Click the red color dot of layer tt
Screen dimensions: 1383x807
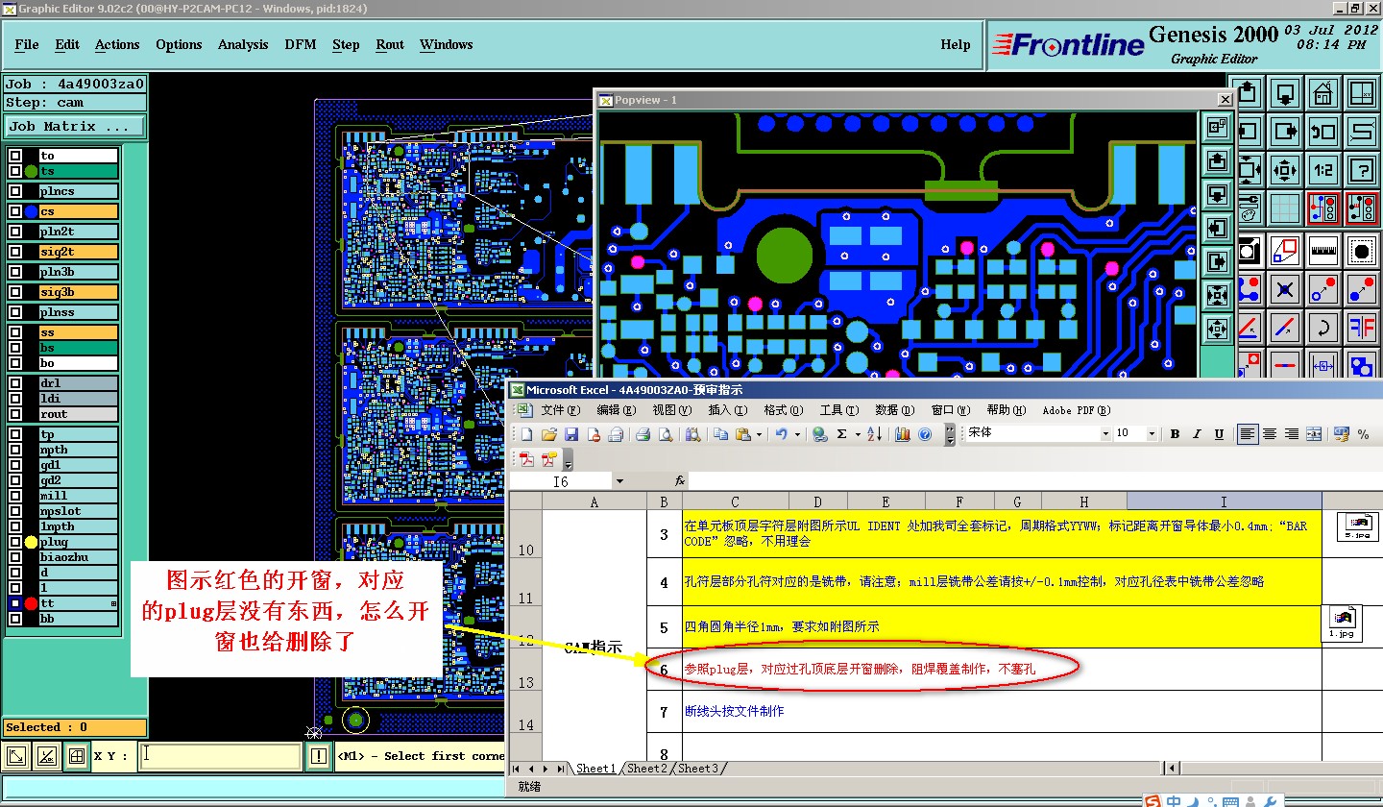[x=31, y=603]
